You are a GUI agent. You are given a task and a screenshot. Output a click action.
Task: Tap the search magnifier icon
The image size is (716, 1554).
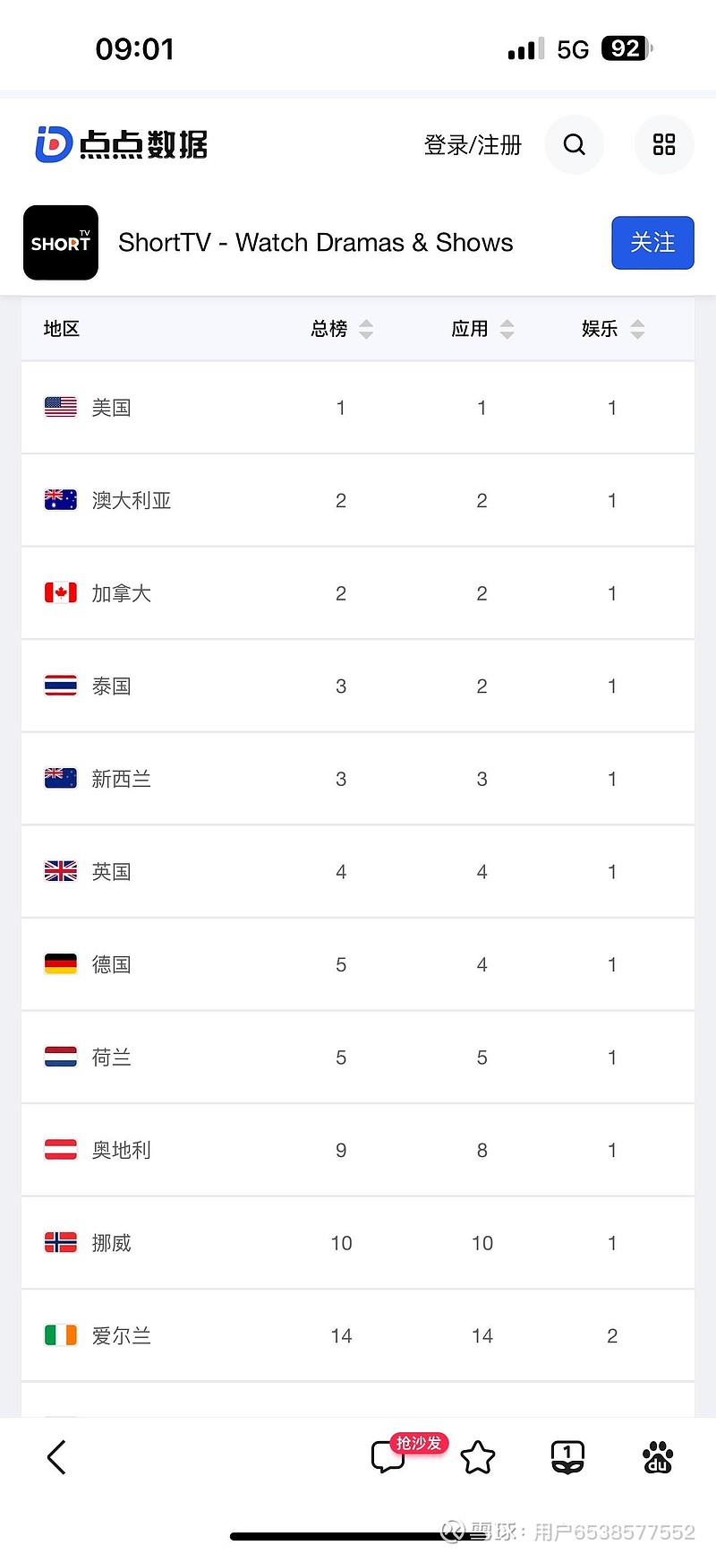[x=575, y=144]
